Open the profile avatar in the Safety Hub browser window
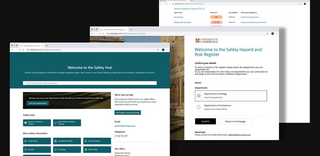 (x=163, y=50)
